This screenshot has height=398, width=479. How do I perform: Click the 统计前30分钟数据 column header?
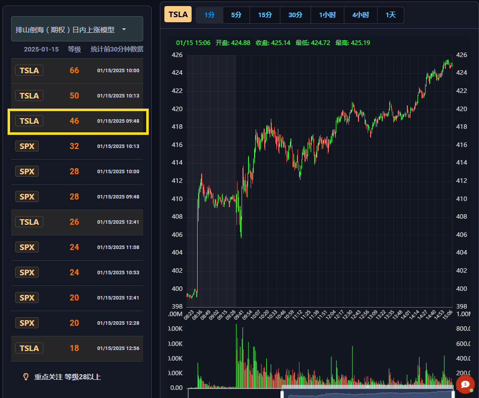[116, 49]
